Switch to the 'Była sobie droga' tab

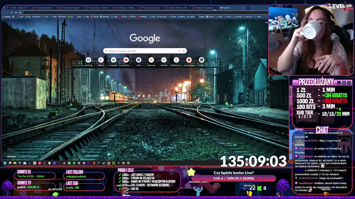pyautogui.click(x=125, y=8)
